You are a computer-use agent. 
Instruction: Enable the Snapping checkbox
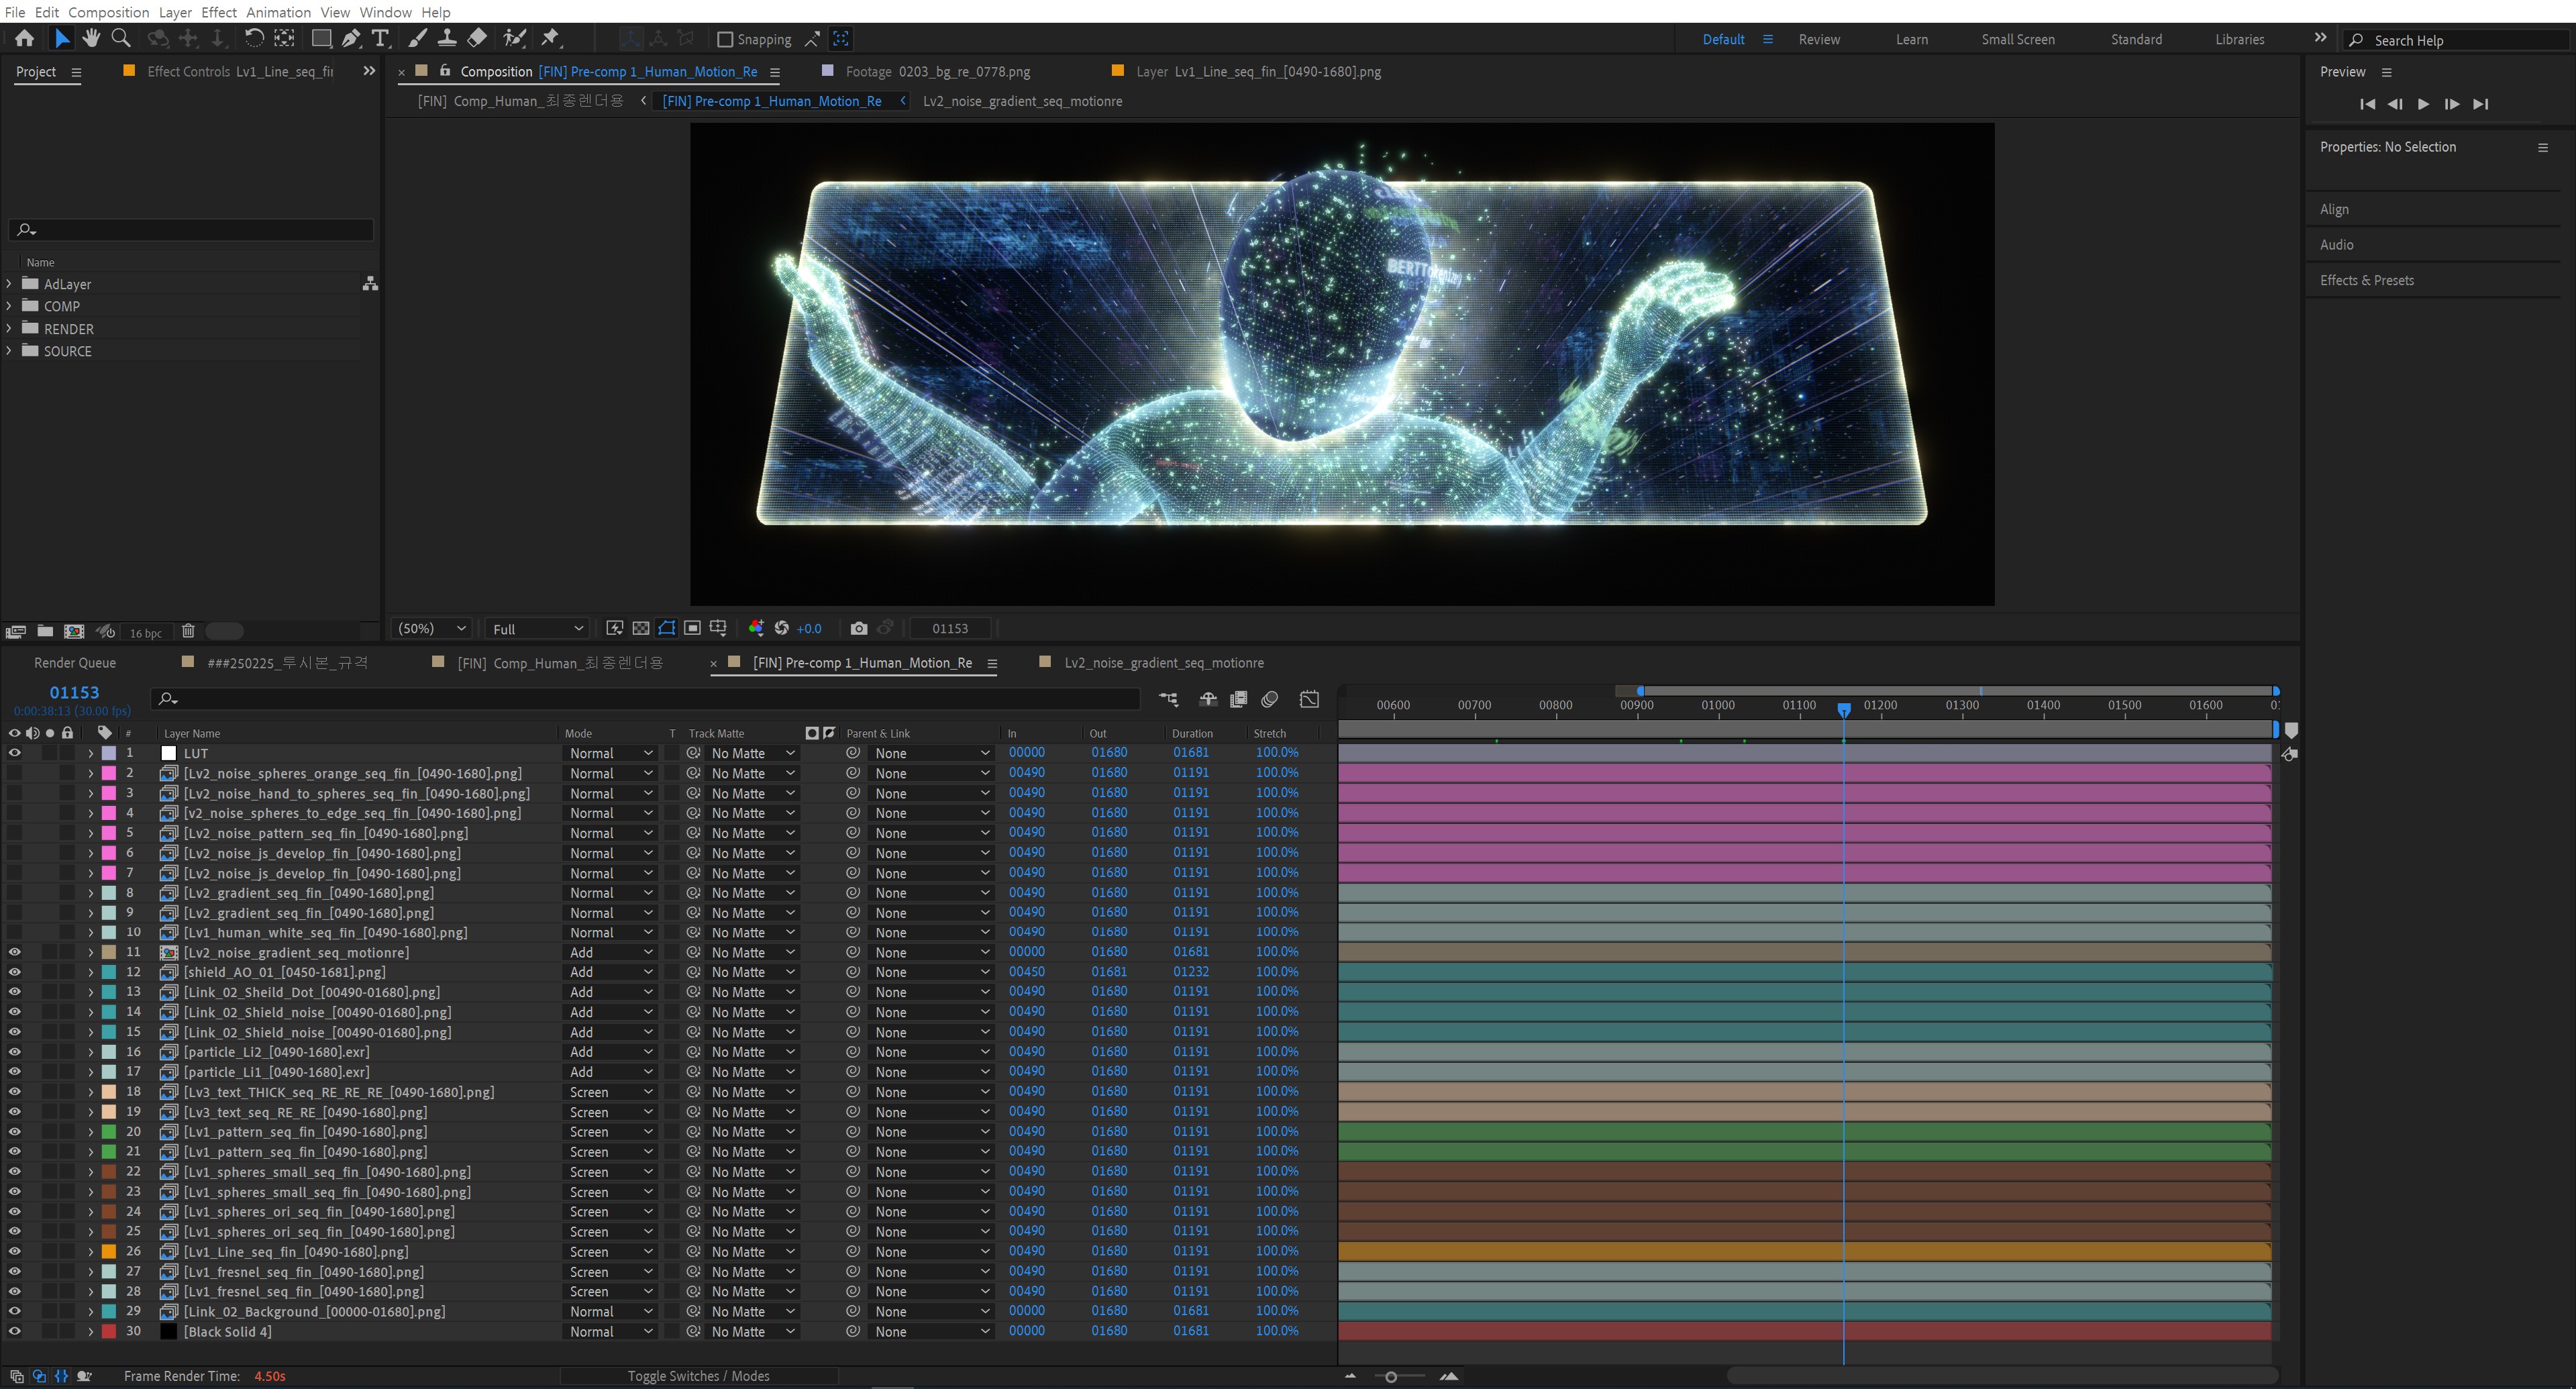click(x=726, y=39)
